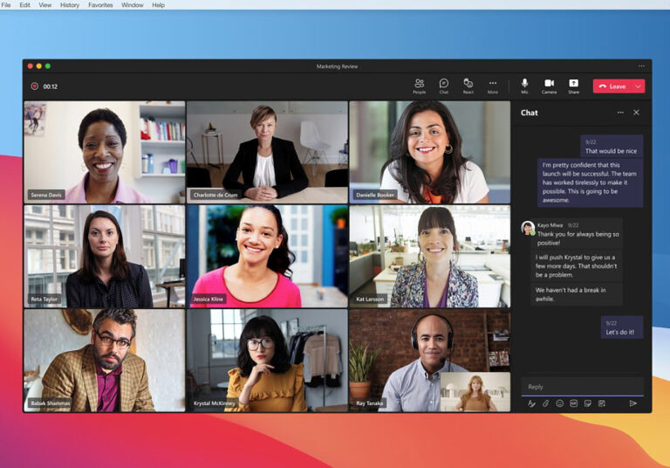Attach a file using paperclip icon

pyautogui.click(x=546, y=403)
